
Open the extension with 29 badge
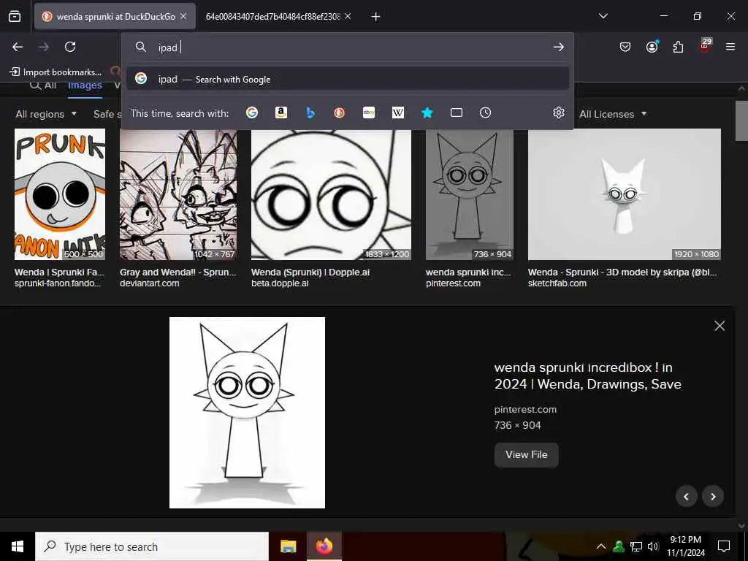[705, 46]
